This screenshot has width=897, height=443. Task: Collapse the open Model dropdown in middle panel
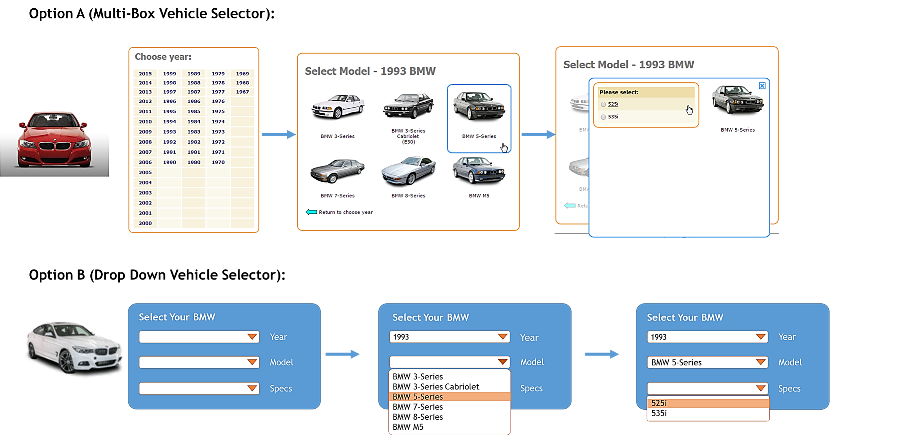tap(450, 362)
